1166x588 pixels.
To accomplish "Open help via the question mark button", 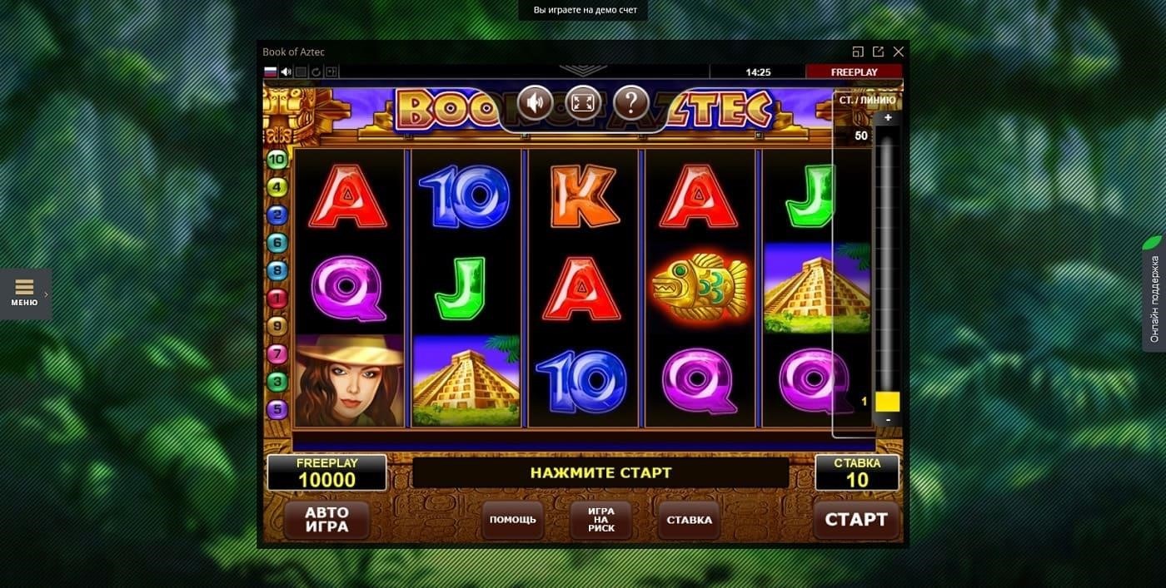I will [631, 104].
